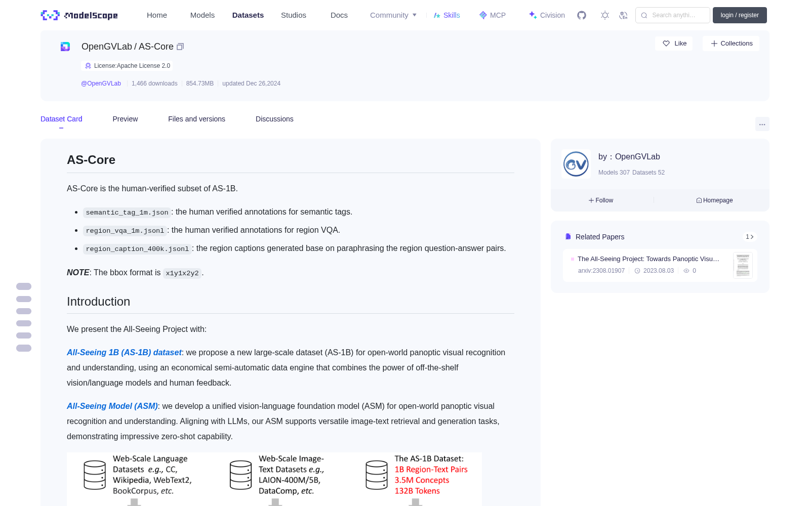Click the region_vqa_1m.jsonl code label
The height and width of the screenshot is (506, 810).
pos(125,231)
